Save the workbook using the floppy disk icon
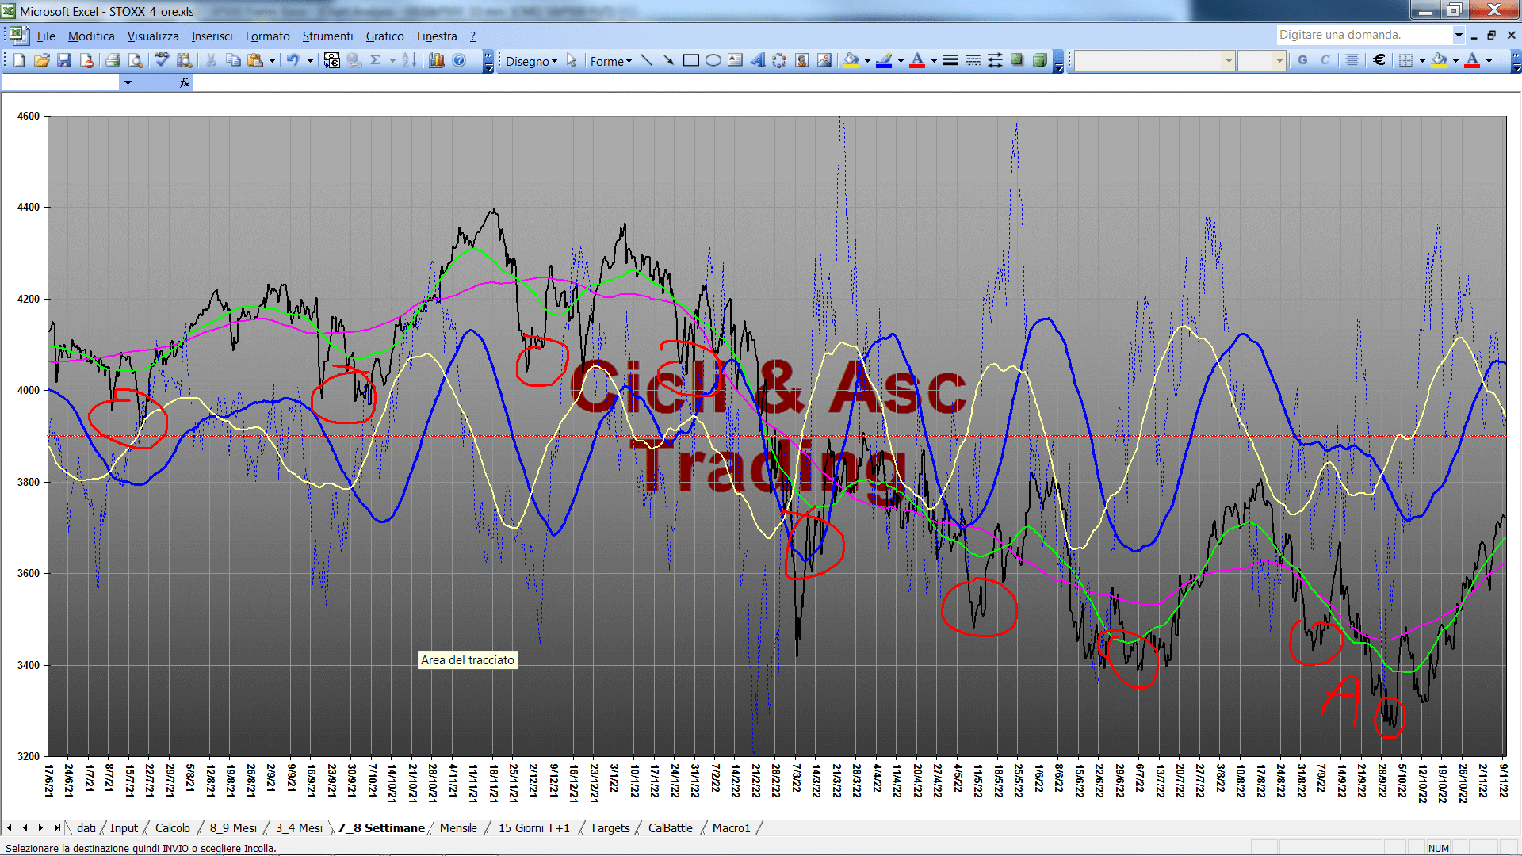The width and height of the screenshot is (1522, 856). click(x=64, y=61)
